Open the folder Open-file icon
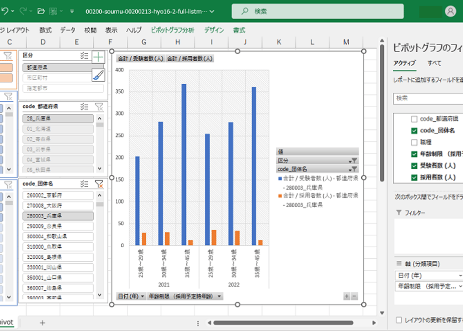Screen dimensions: 463x331 tap(41, 11)
